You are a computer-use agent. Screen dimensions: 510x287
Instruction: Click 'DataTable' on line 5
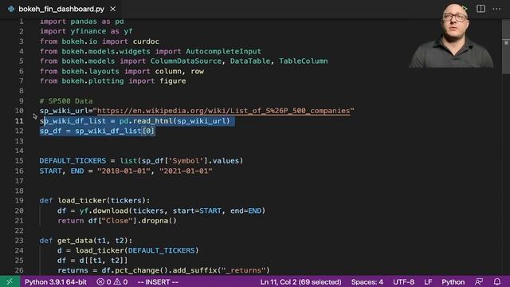pyautogui.click(x=250, y=61)
